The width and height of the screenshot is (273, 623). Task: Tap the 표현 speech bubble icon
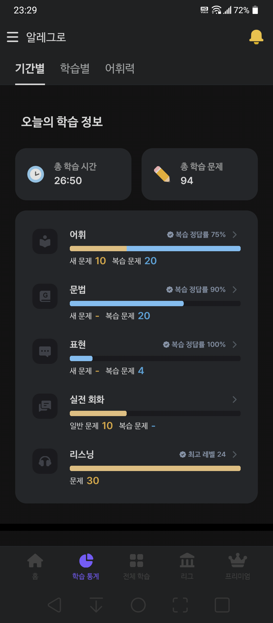[45, 351]
